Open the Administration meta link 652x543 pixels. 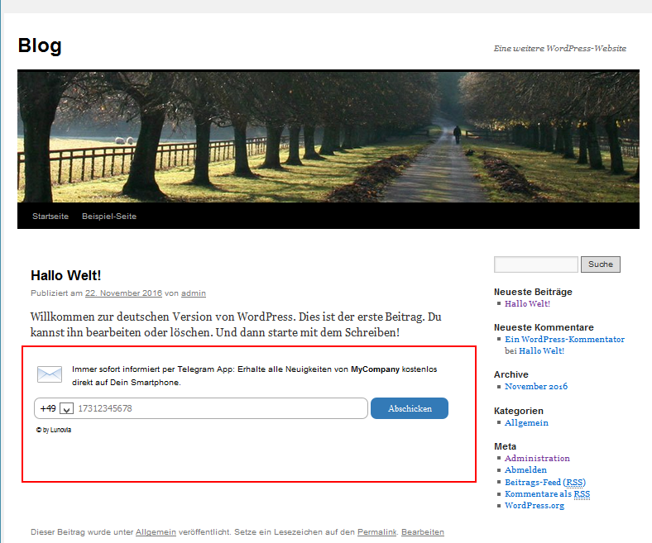(537, 459)
